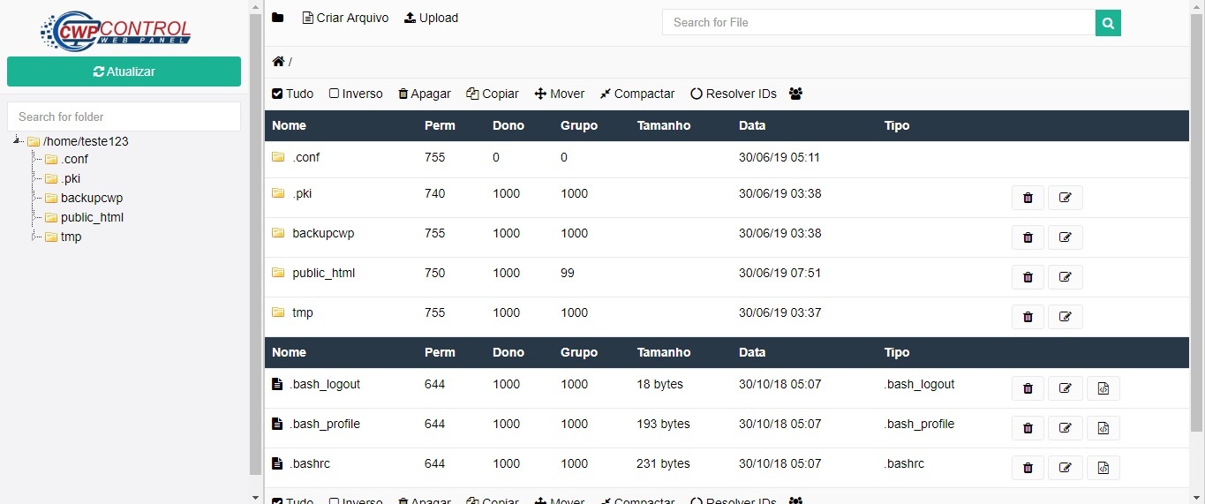The width and height of the screenshot is (1205, 504).
Task: Open the public_html folder in file list
Action: [324, 273]
